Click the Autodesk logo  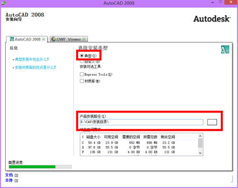coord(212,19)
